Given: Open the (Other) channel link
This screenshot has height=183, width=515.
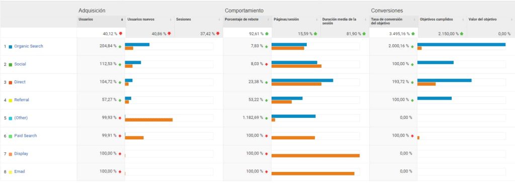Looking at the screenshot, I should (x=21, y=118).
